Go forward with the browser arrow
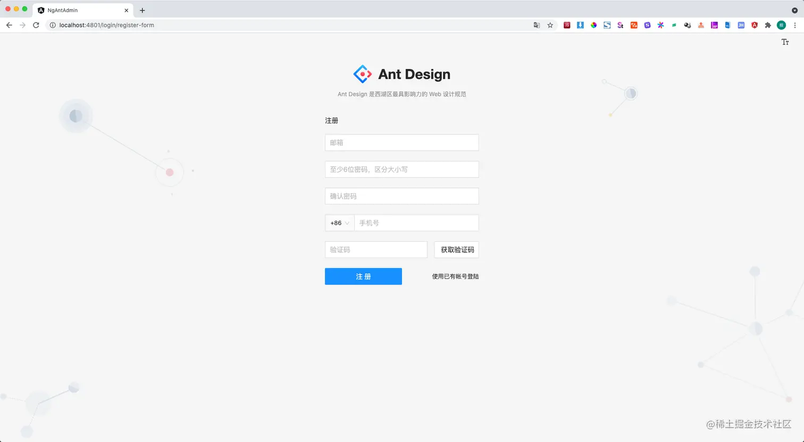The height and width of the screenshot is (442, 804). [22, 25]
